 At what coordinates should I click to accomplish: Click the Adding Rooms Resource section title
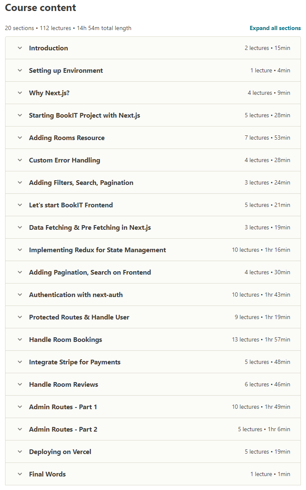coord(67,138)
